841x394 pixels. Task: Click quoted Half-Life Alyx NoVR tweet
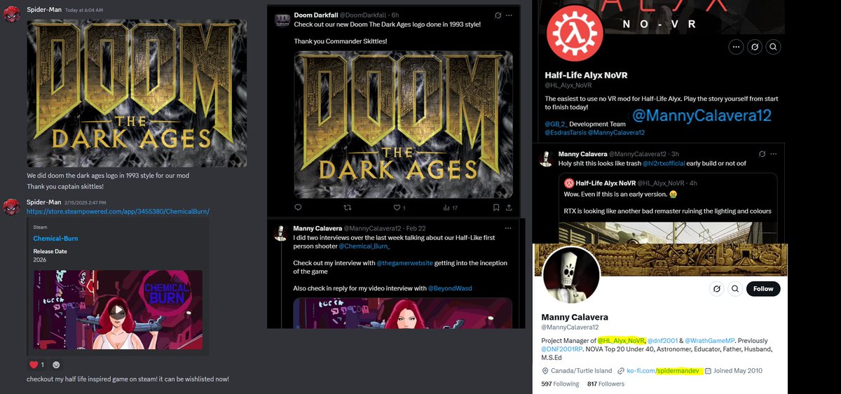[x=668, y=208]
